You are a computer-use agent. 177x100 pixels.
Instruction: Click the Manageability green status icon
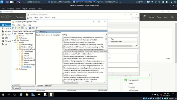126,80
